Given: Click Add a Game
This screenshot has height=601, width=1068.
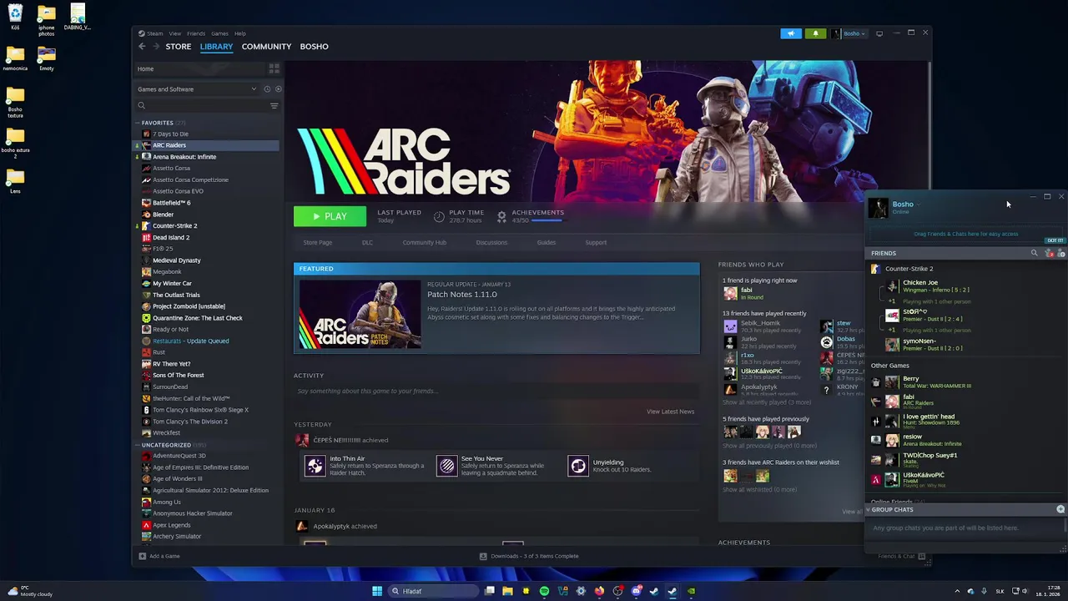Looking at the screenshot, I should coord(159,556).
